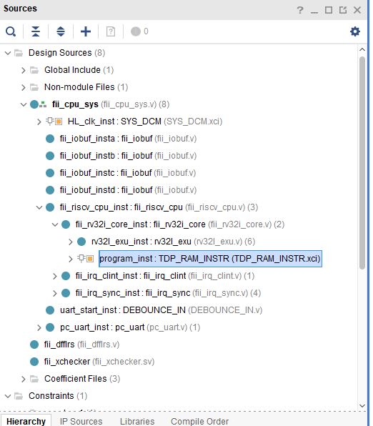Expand all items in Sources tree
The width and height of the screenshot is (373, 426).
[61, 31]
